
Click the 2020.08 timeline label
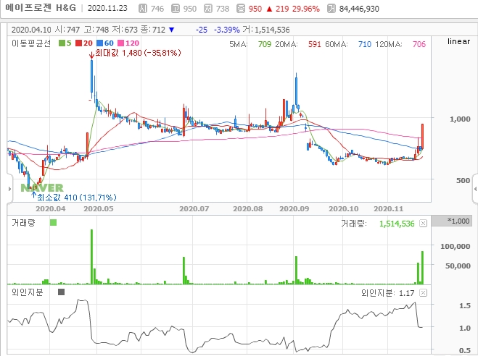coord(248,209)
